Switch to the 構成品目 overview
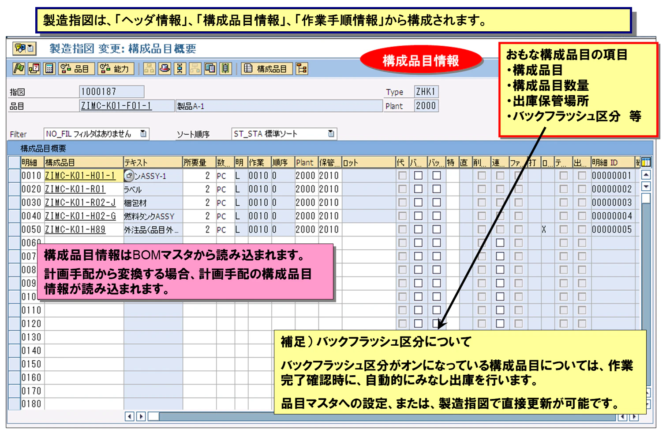This screenshot has width=666, height=436. tap(267, 69)
